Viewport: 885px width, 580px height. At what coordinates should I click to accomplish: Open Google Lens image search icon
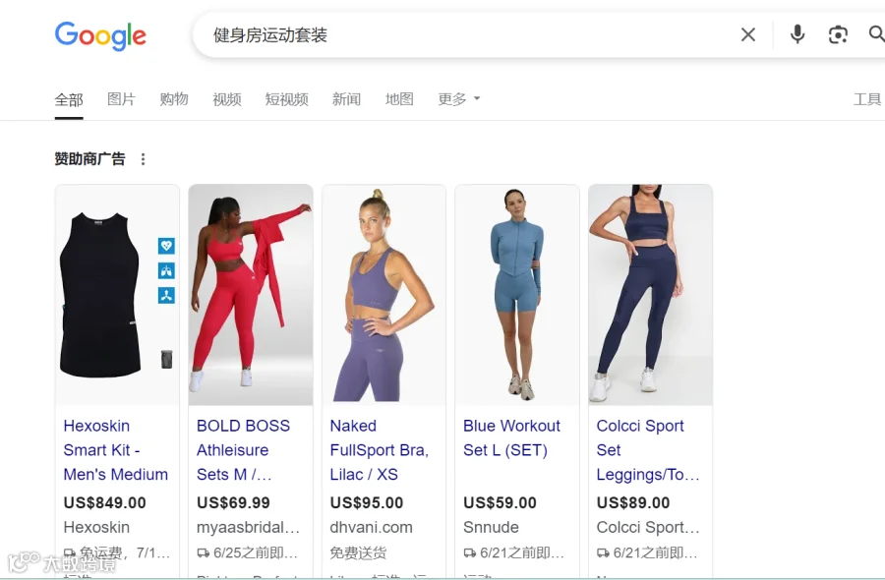click(x=838, y=35)
